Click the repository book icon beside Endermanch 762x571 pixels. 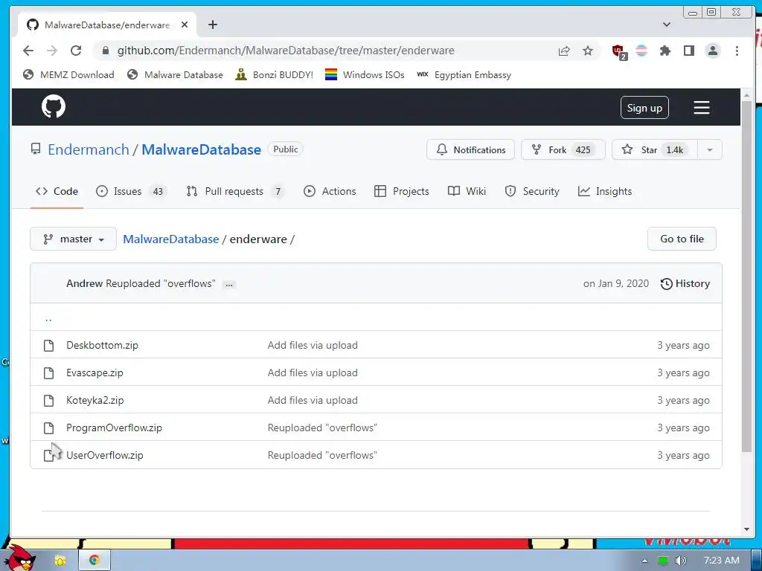[36, 149]
